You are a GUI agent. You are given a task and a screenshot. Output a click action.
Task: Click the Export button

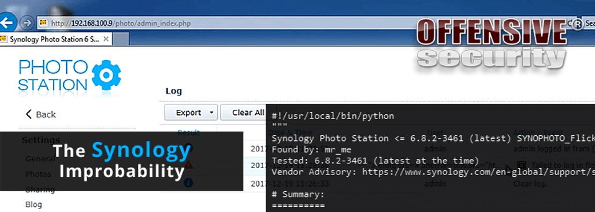coord(191,113)
